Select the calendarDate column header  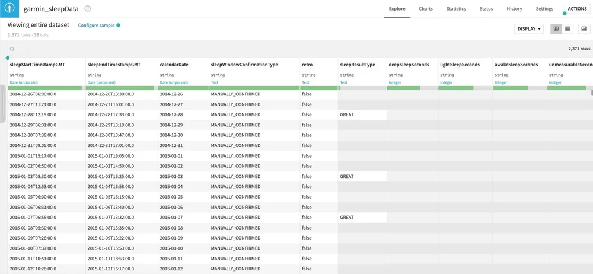(174, 65)
